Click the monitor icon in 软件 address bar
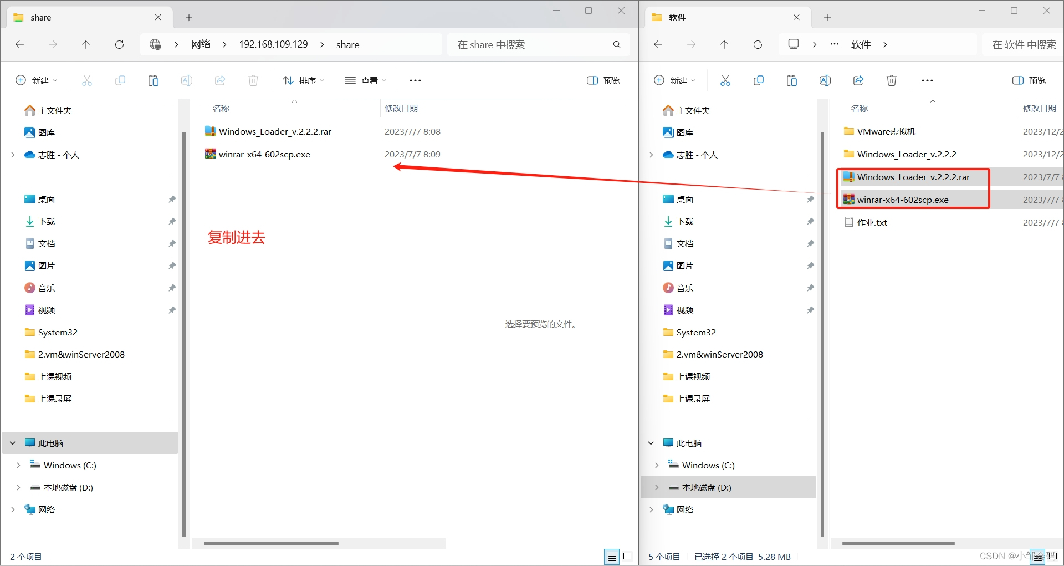The height and width of the screenshot is (566, 1064). (794, 44)
